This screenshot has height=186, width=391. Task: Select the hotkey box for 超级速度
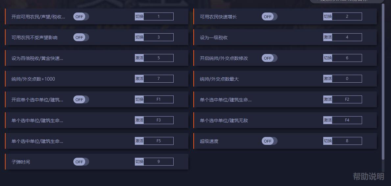347,141
